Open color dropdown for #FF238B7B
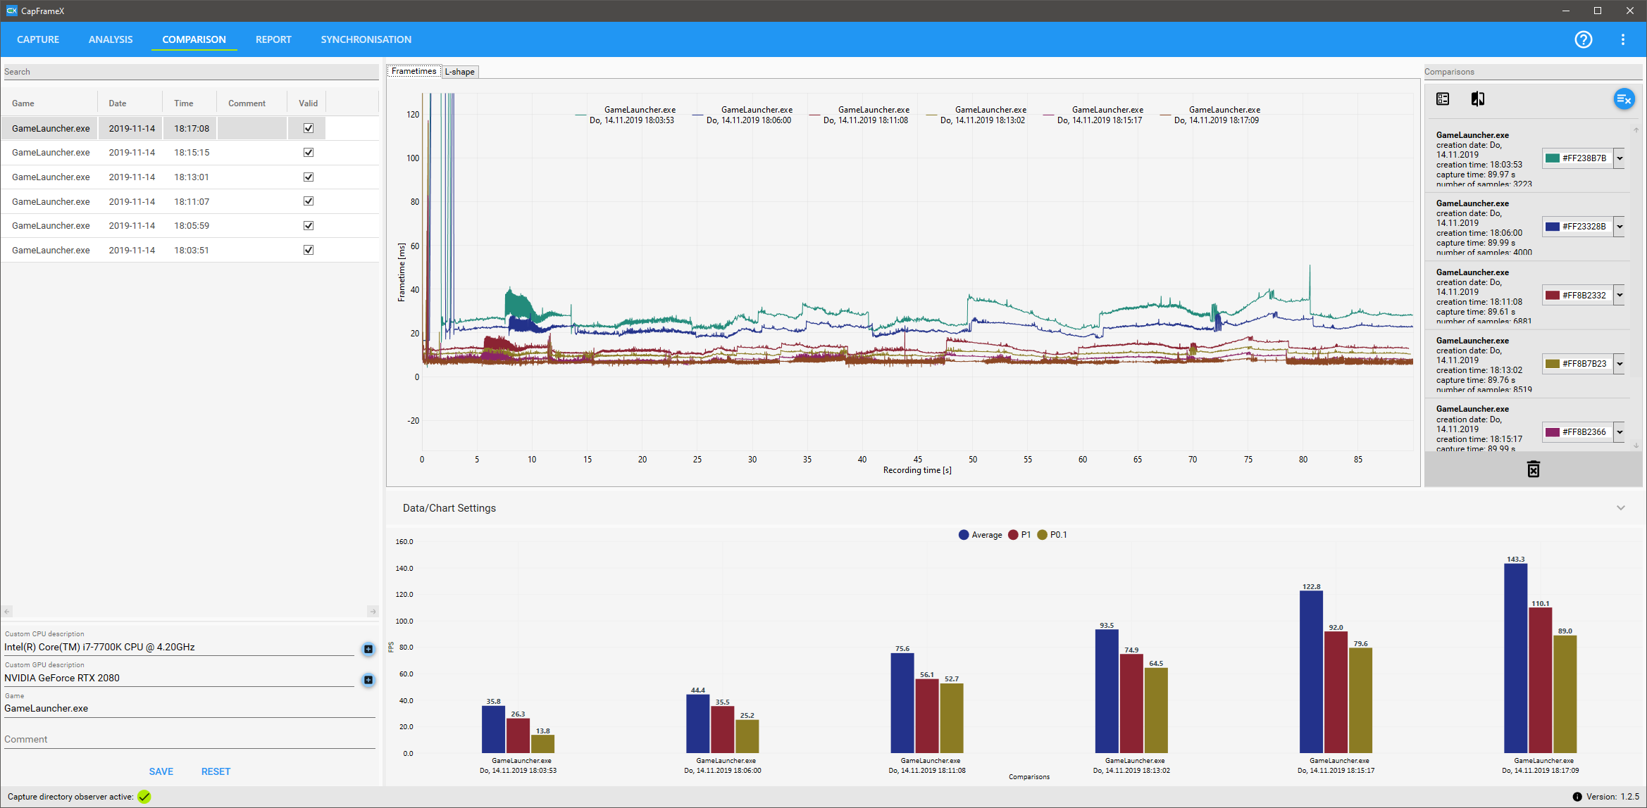 click(x=1620, y=158)
